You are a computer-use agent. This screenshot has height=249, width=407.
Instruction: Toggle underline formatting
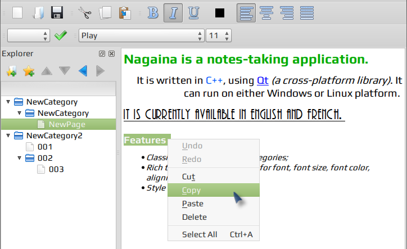coord(193,13)
